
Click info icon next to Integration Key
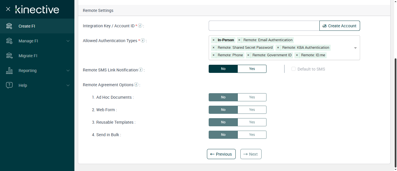click(140, 26)
